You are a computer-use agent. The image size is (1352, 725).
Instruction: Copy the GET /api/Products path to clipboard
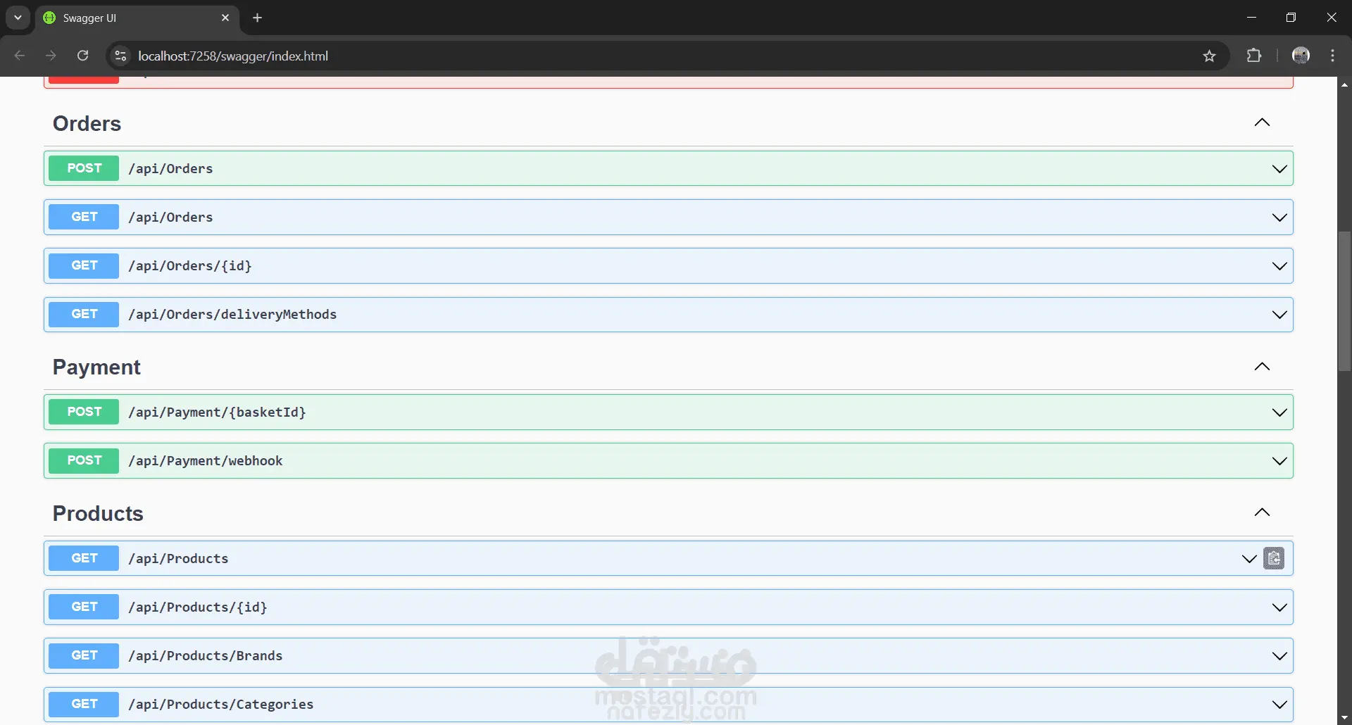1274,558
